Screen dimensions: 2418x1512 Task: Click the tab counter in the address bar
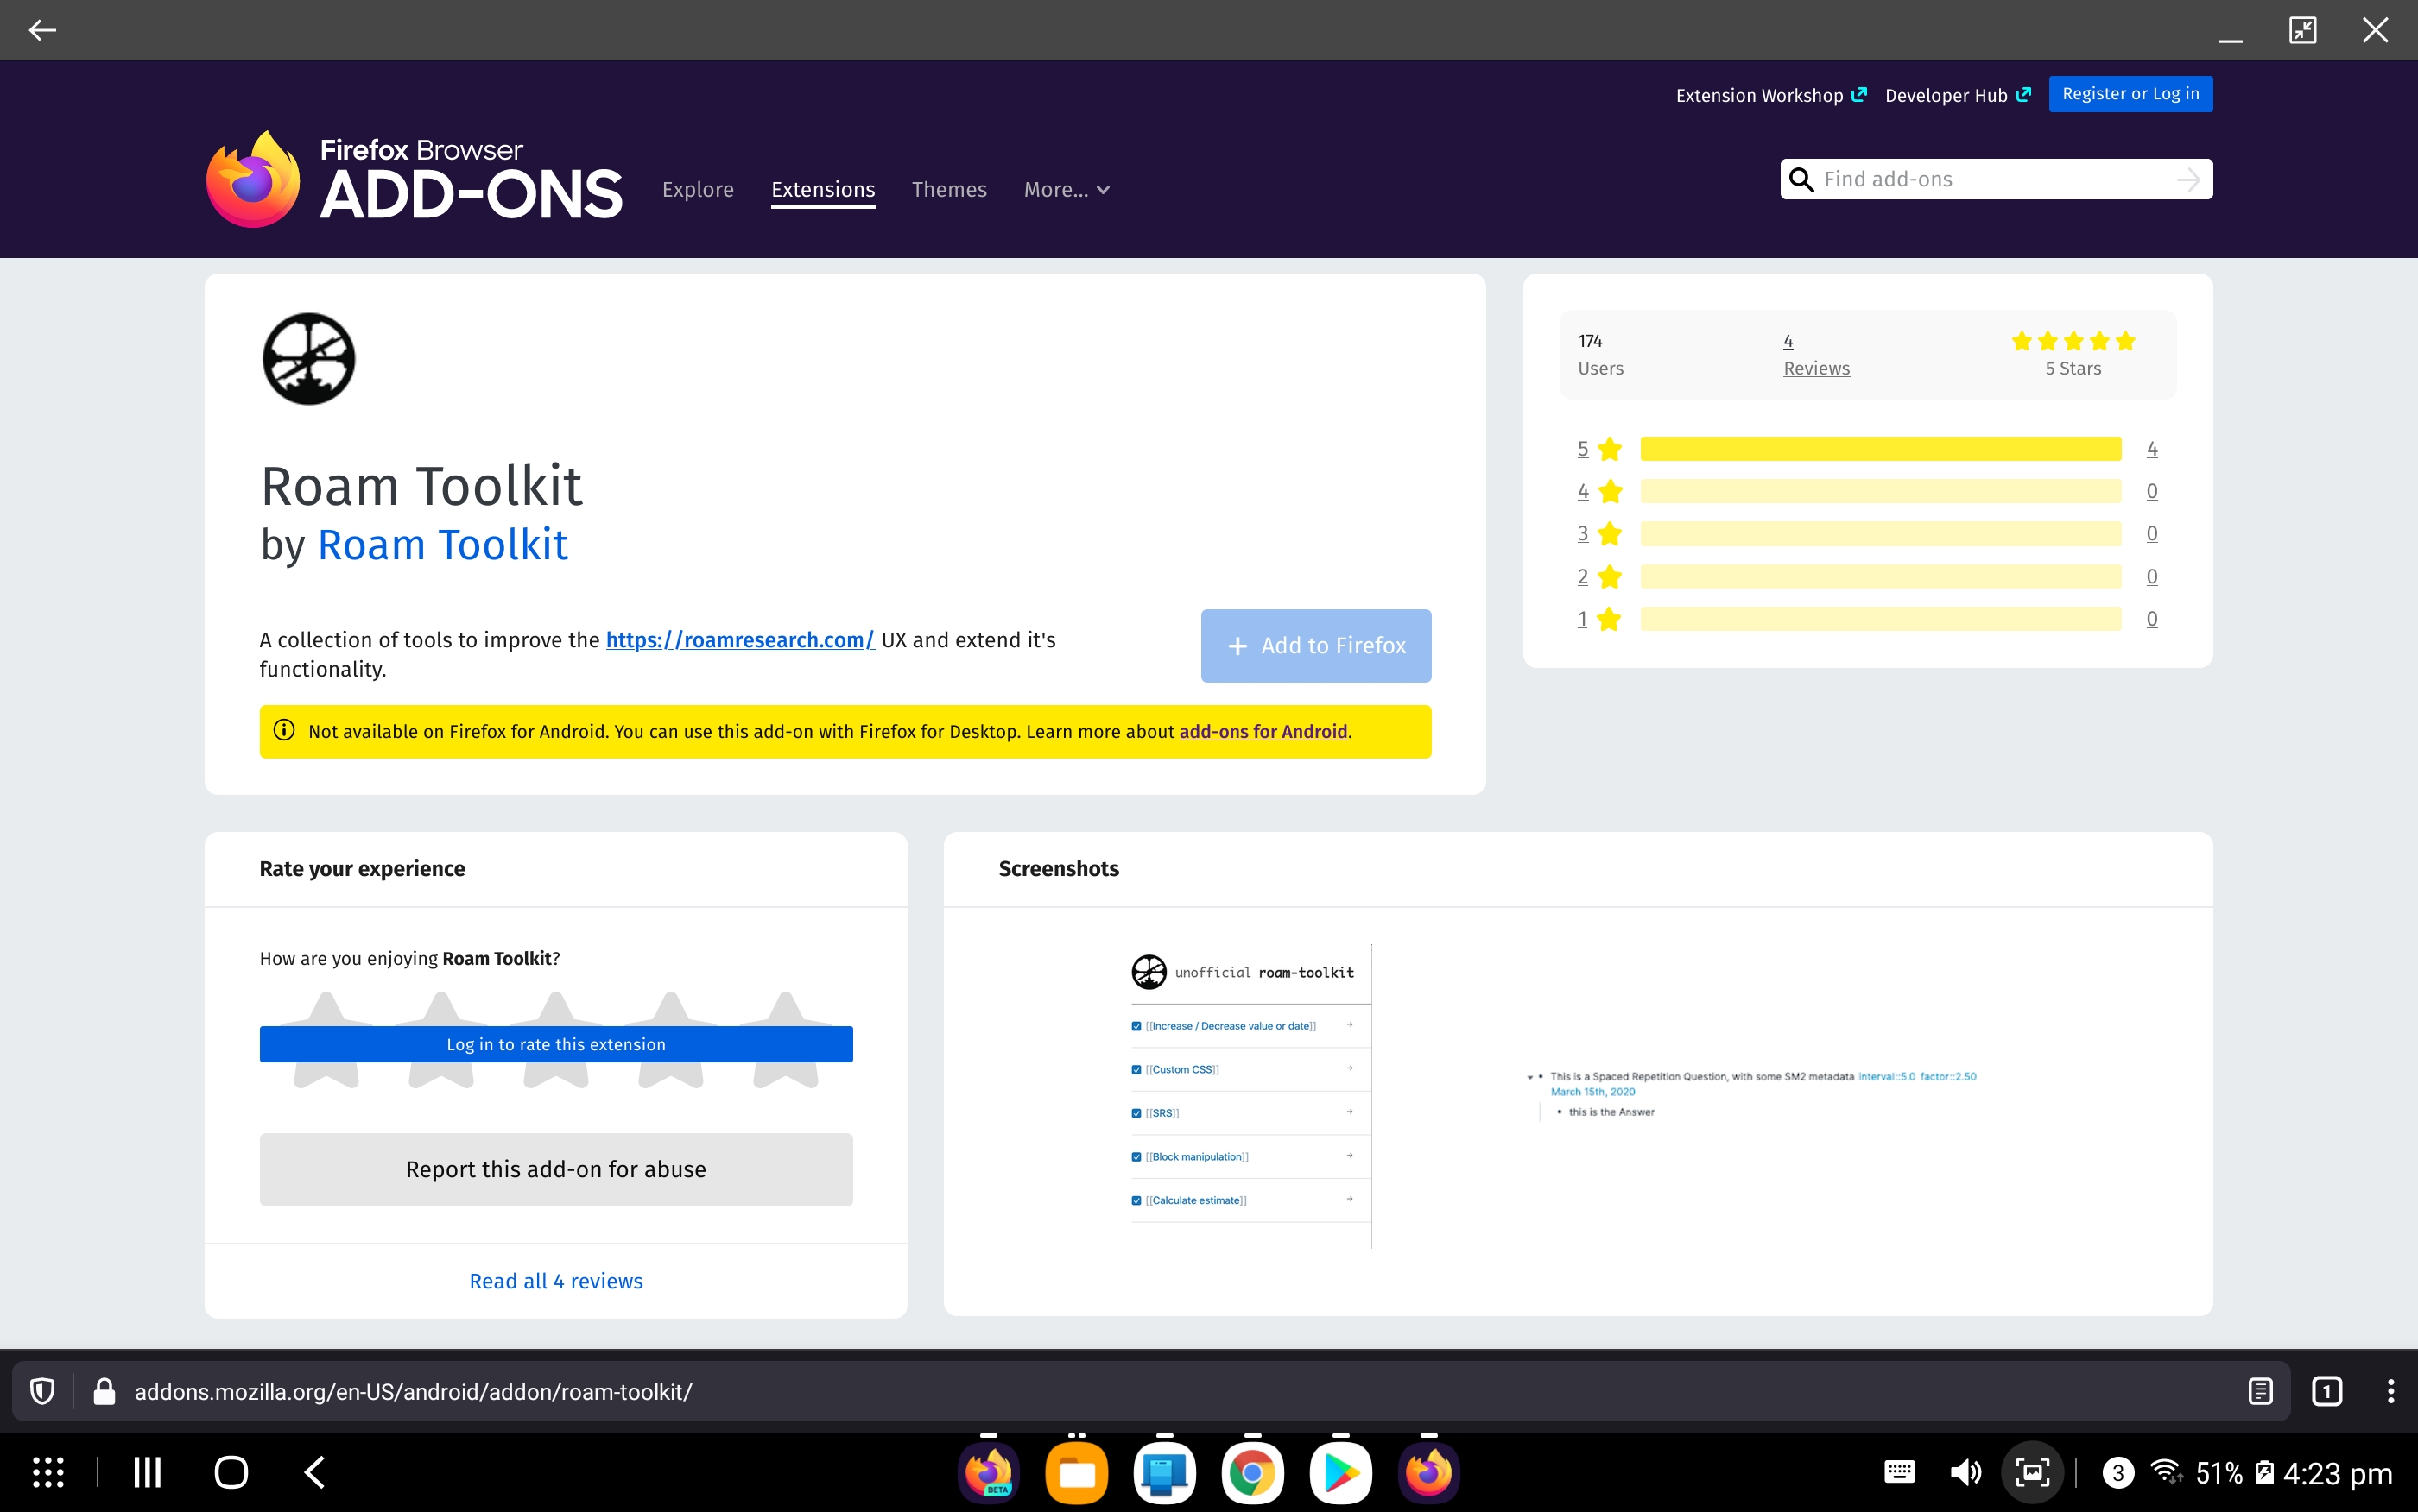(x=2327, y=1390)
